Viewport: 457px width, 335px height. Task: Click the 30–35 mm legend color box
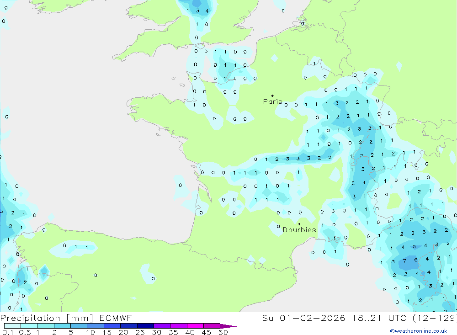coord(162,326)
